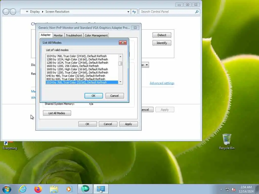Click the Back navigation arrow

coord(6,12)
